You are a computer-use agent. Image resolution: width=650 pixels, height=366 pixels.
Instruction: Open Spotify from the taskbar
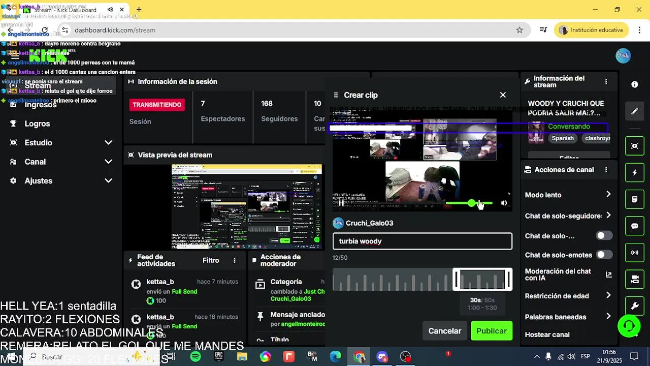coord(196,357)
